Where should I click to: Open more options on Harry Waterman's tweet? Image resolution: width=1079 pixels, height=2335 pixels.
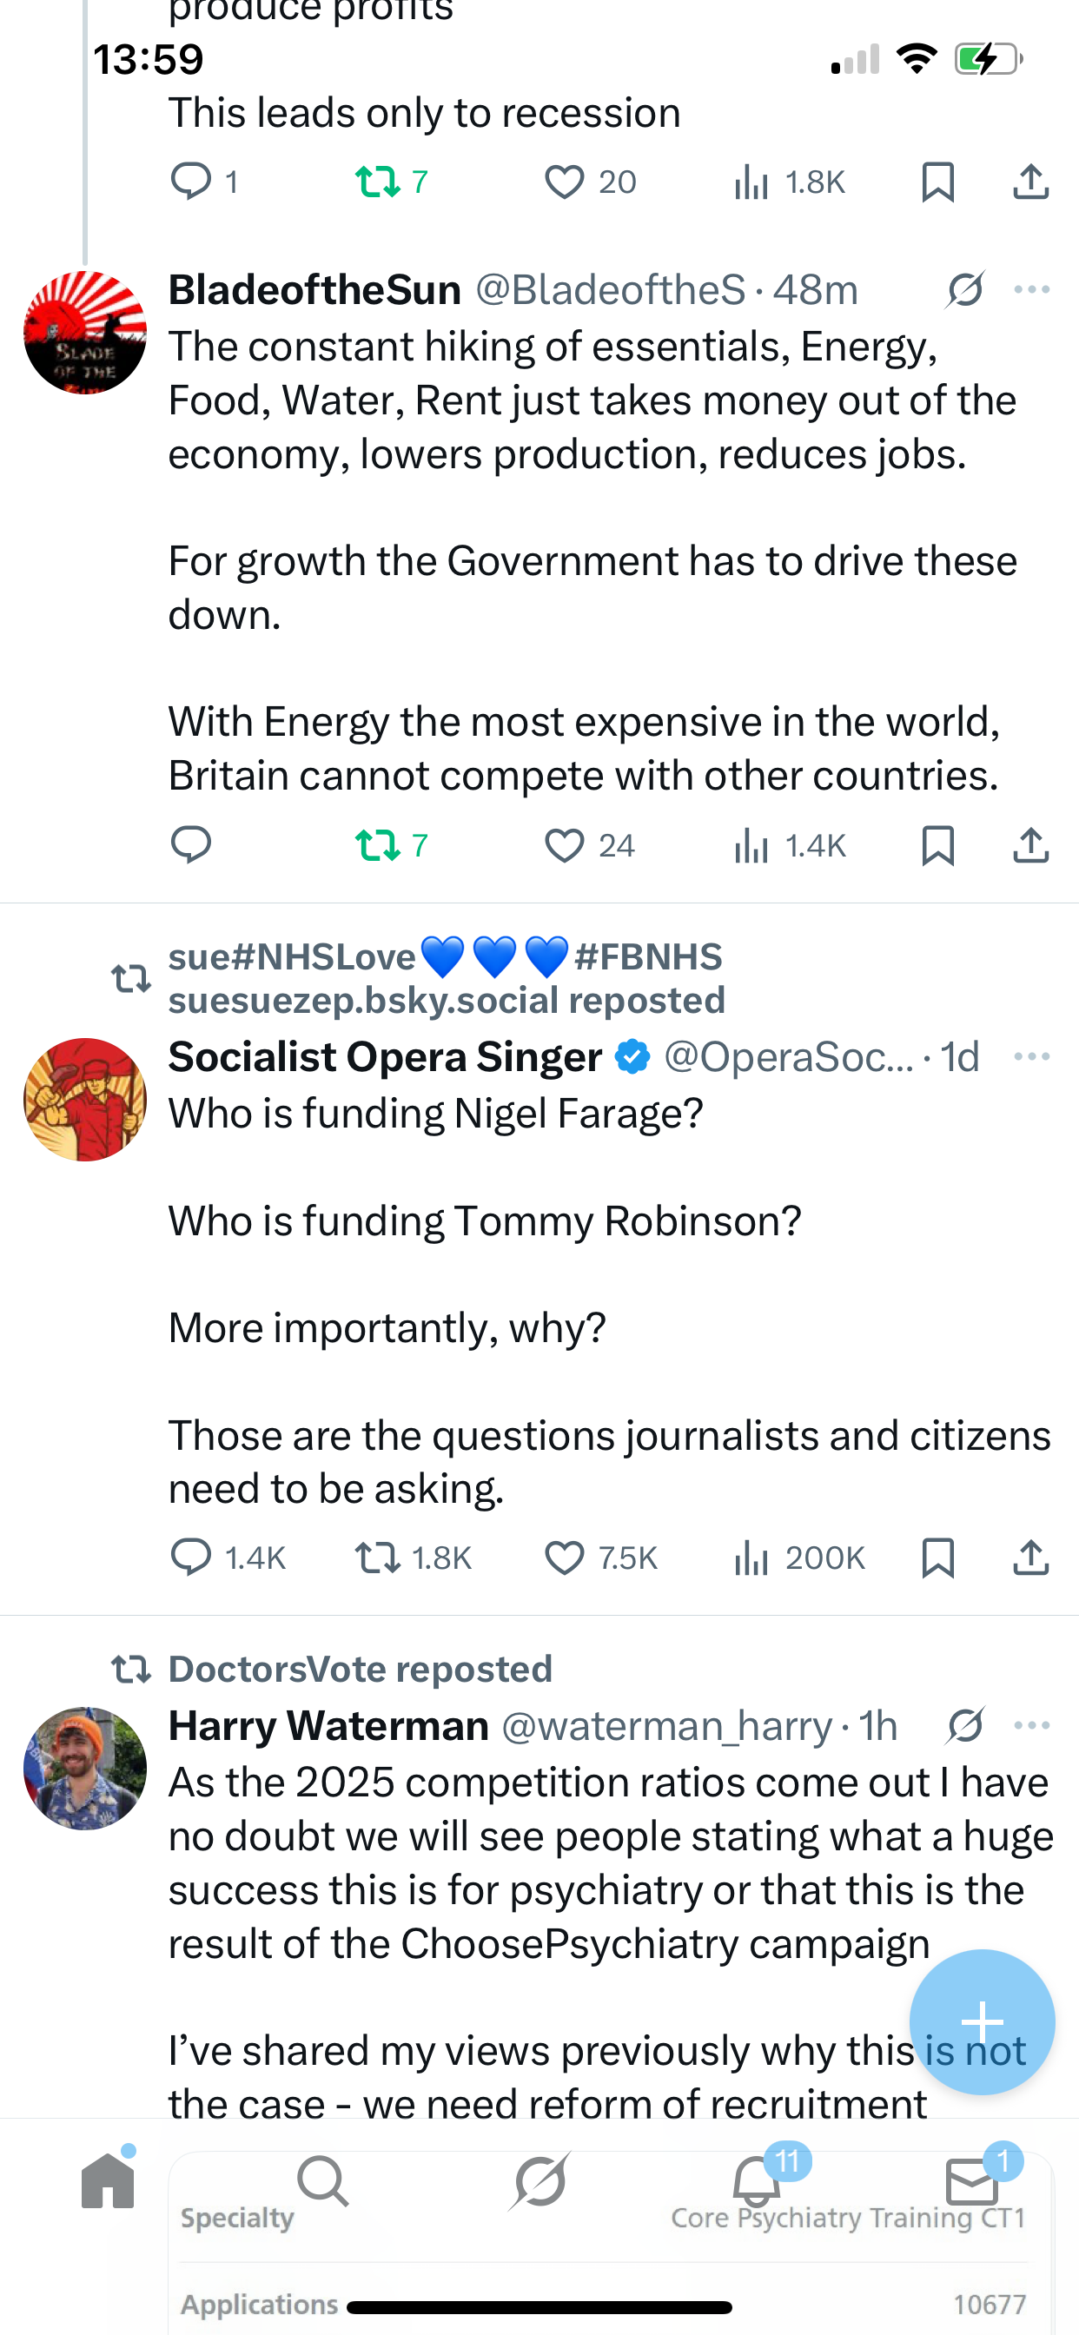(1032, 1726)
